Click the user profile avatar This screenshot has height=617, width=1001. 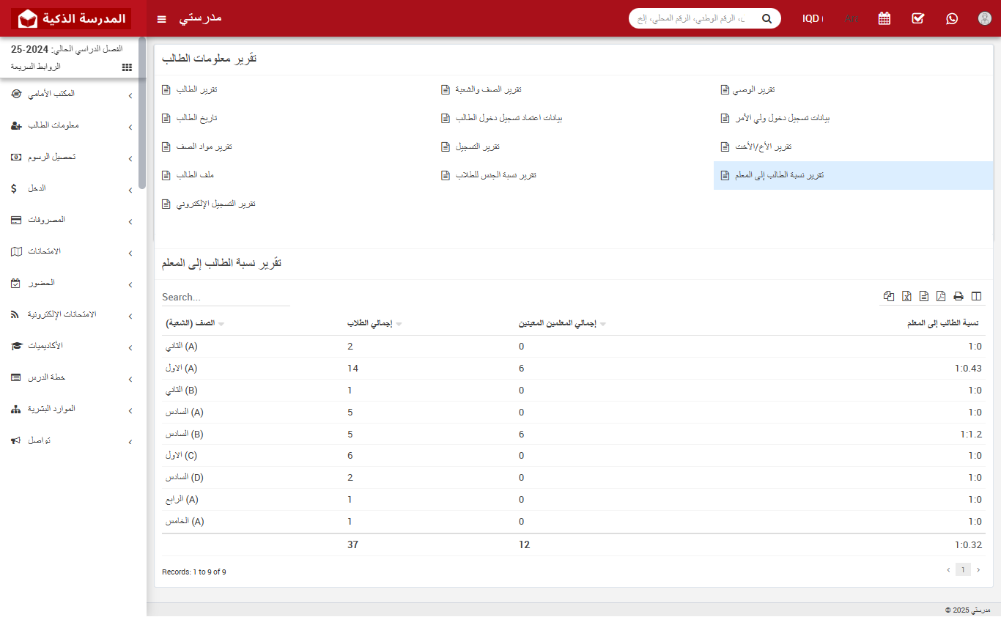[984, 18]
